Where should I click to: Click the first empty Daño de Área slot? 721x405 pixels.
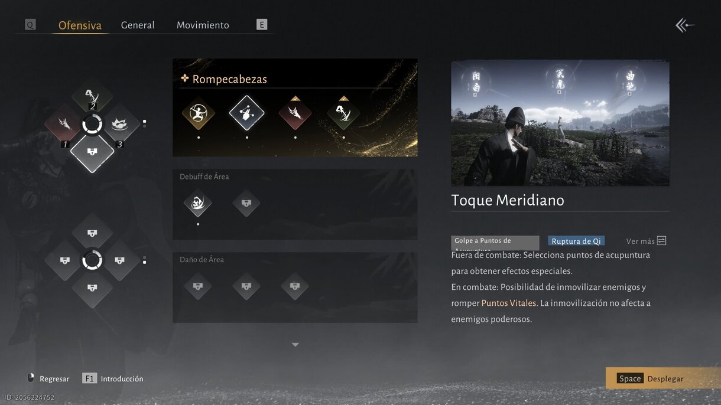tap(198, 287)
